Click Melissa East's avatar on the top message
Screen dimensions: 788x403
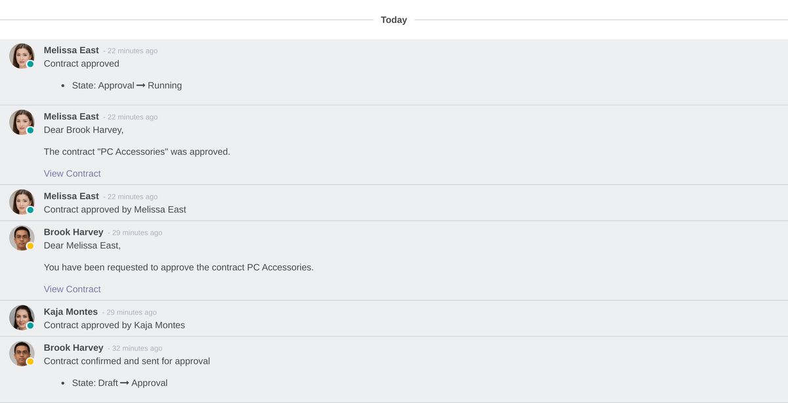coord(22,56)
